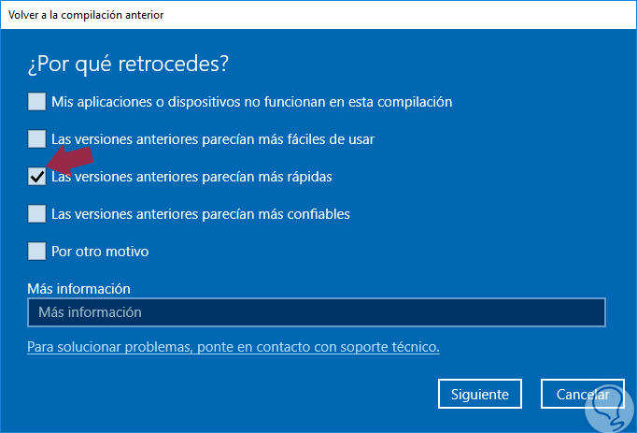
Task: Click the 'Por otro motivo' label text
Action: (x=100, y=251)
